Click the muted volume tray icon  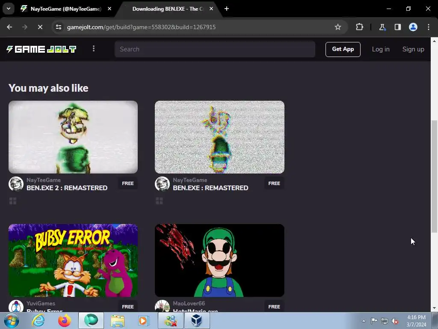point(395,321)
